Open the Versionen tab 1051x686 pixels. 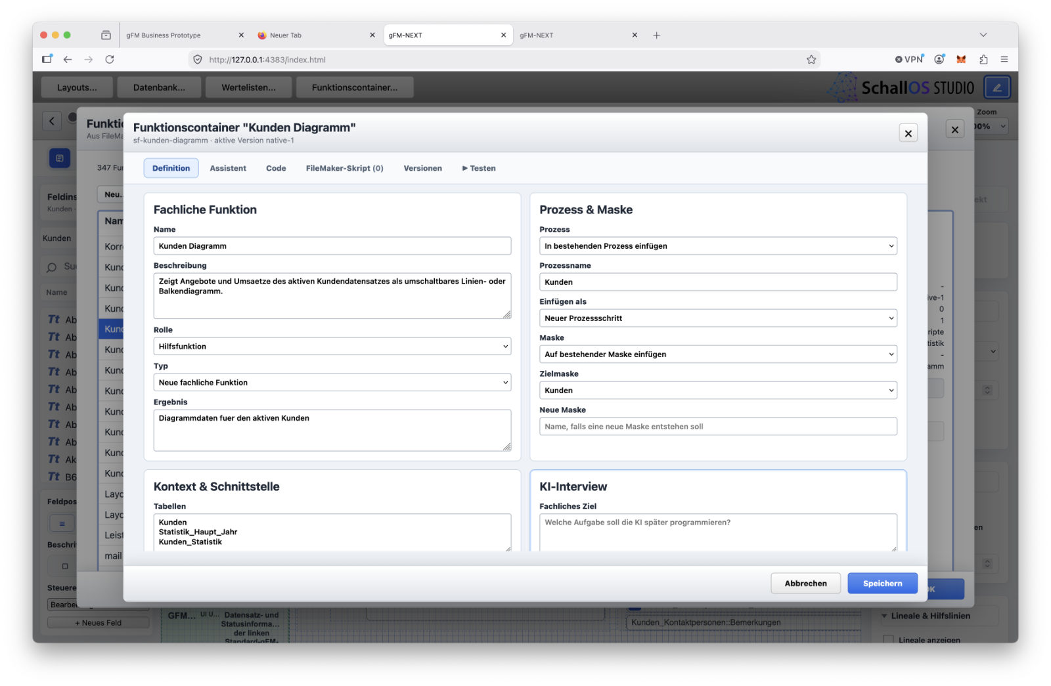[422, 168]
